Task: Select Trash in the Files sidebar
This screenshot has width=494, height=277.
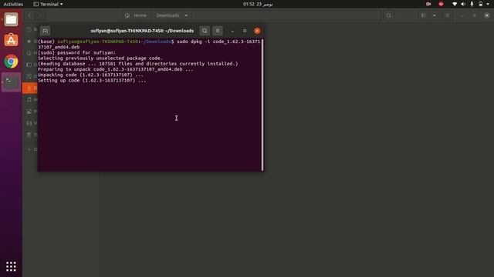Action: click(31, 135)
